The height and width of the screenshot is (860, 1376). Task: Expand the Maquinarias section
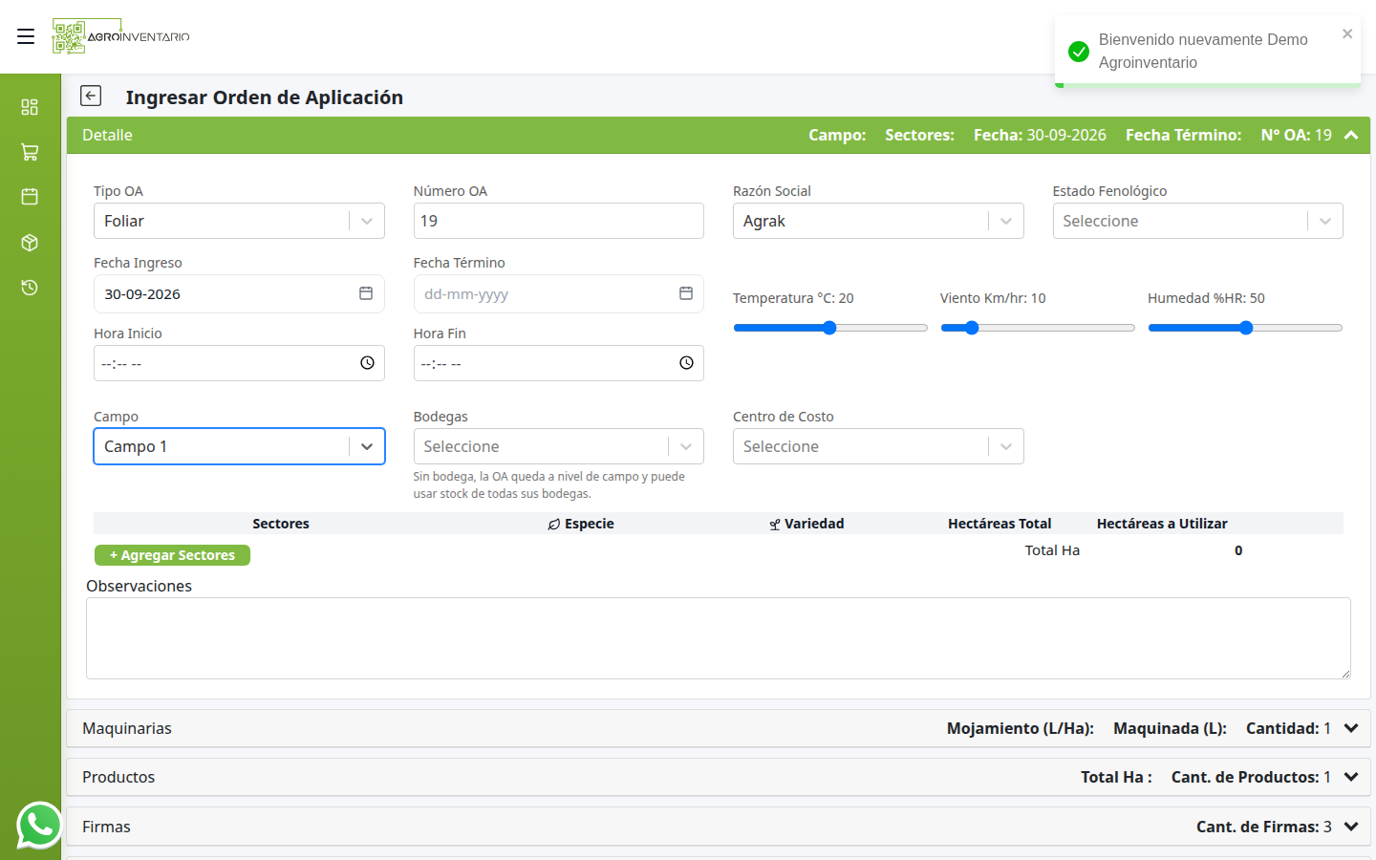719,728
